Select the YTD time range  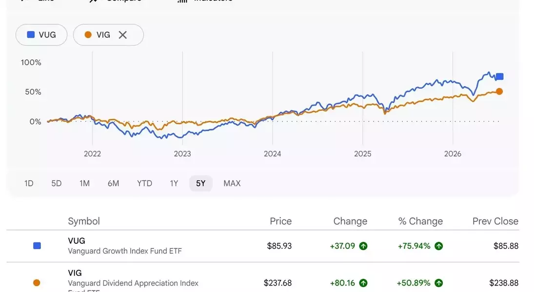(144, 183)
